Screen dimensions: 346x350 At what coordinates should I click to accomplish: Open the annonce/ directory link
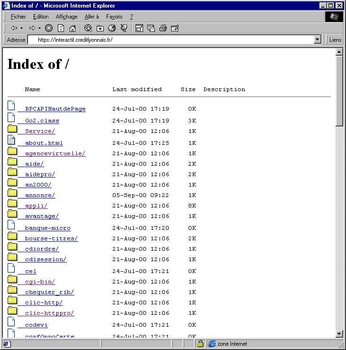[x=40, y=195]
